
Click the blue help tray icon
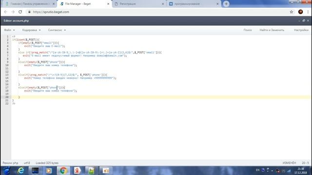tap(263, 170)
